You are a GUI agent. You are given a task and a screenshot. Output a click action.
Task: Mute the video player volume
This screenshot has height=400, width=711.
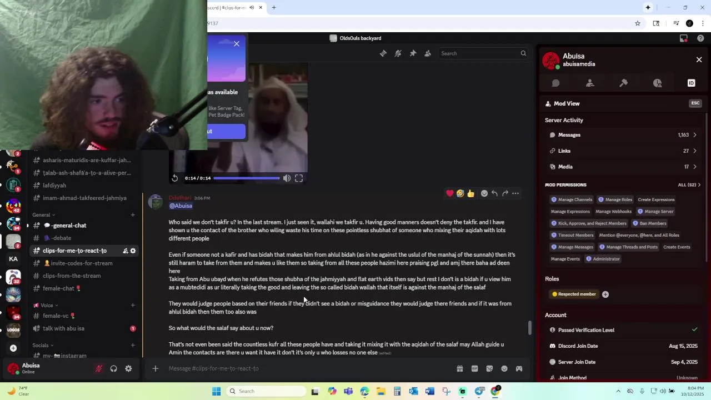[x=287, y=178]
